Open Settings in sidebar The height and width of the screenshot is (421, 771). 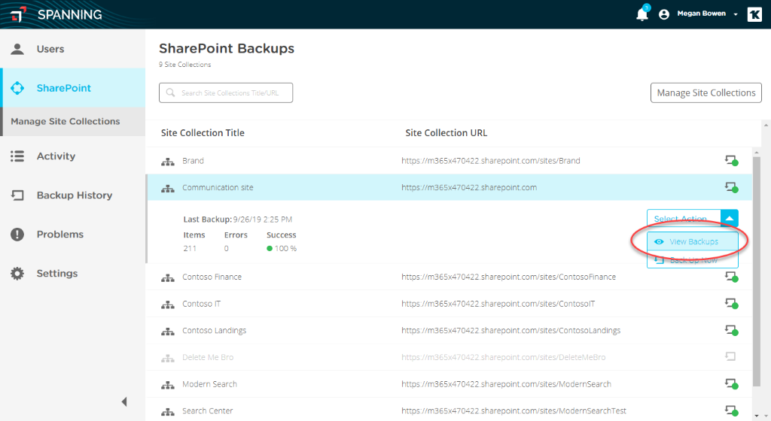73,274
